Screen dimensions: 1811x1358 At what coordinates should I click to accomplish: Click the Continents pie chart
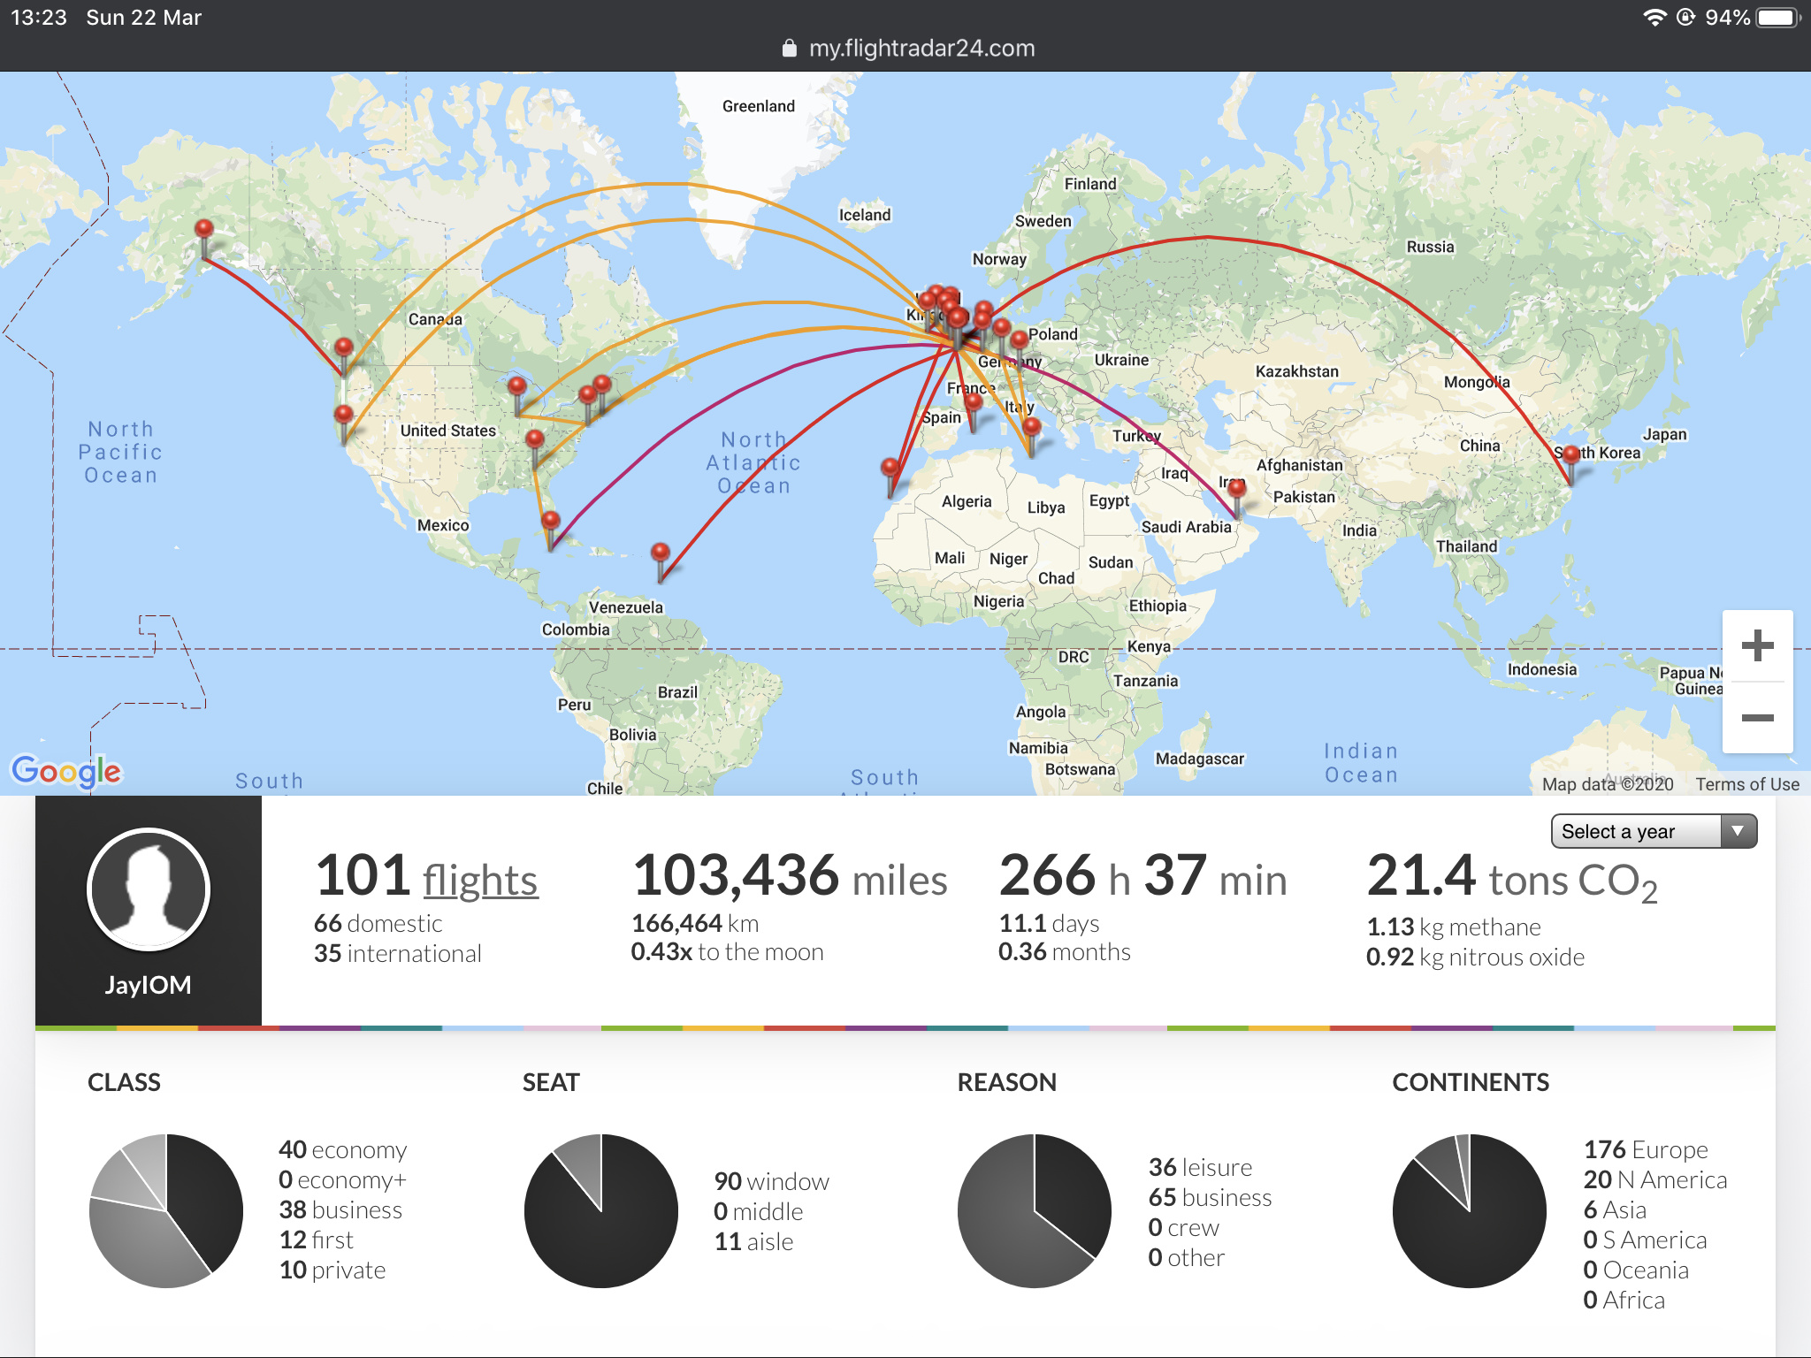(1470, 1210)
